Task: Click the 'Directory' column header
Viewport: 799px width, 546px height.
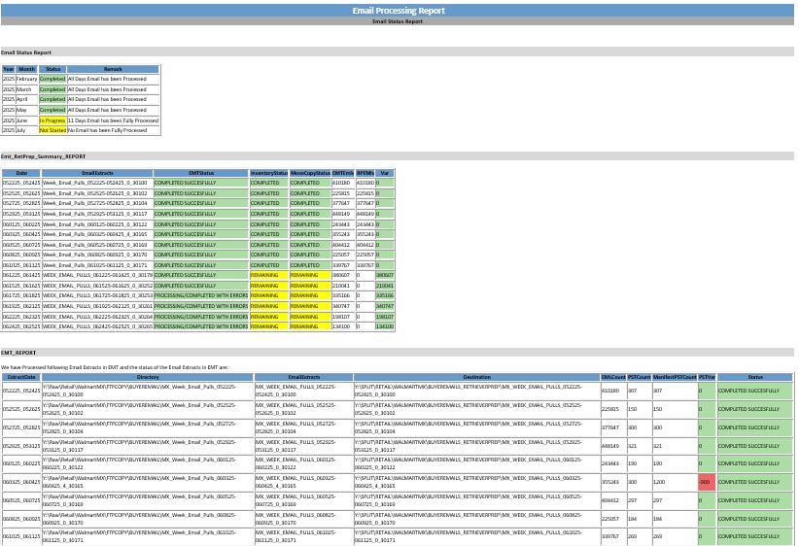Action: tap(148, 377)
